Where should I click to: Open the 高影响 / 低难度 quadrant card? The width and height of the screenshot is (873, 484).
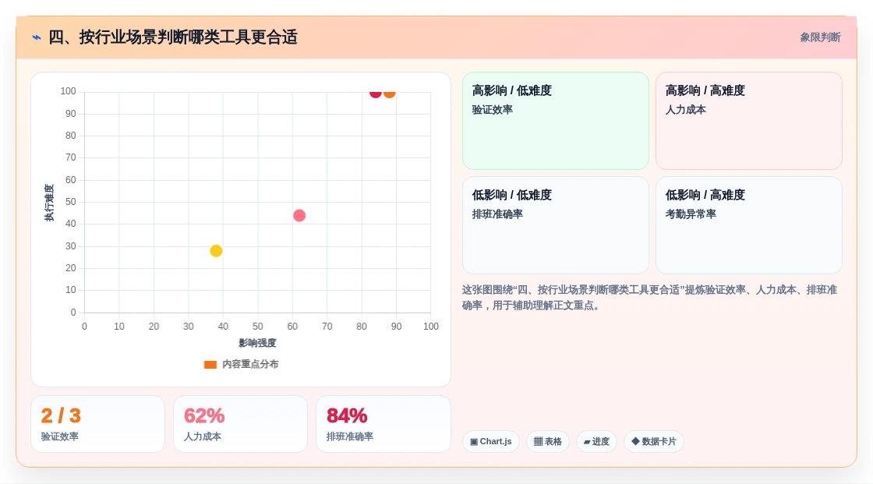click(x=556, y=121)
